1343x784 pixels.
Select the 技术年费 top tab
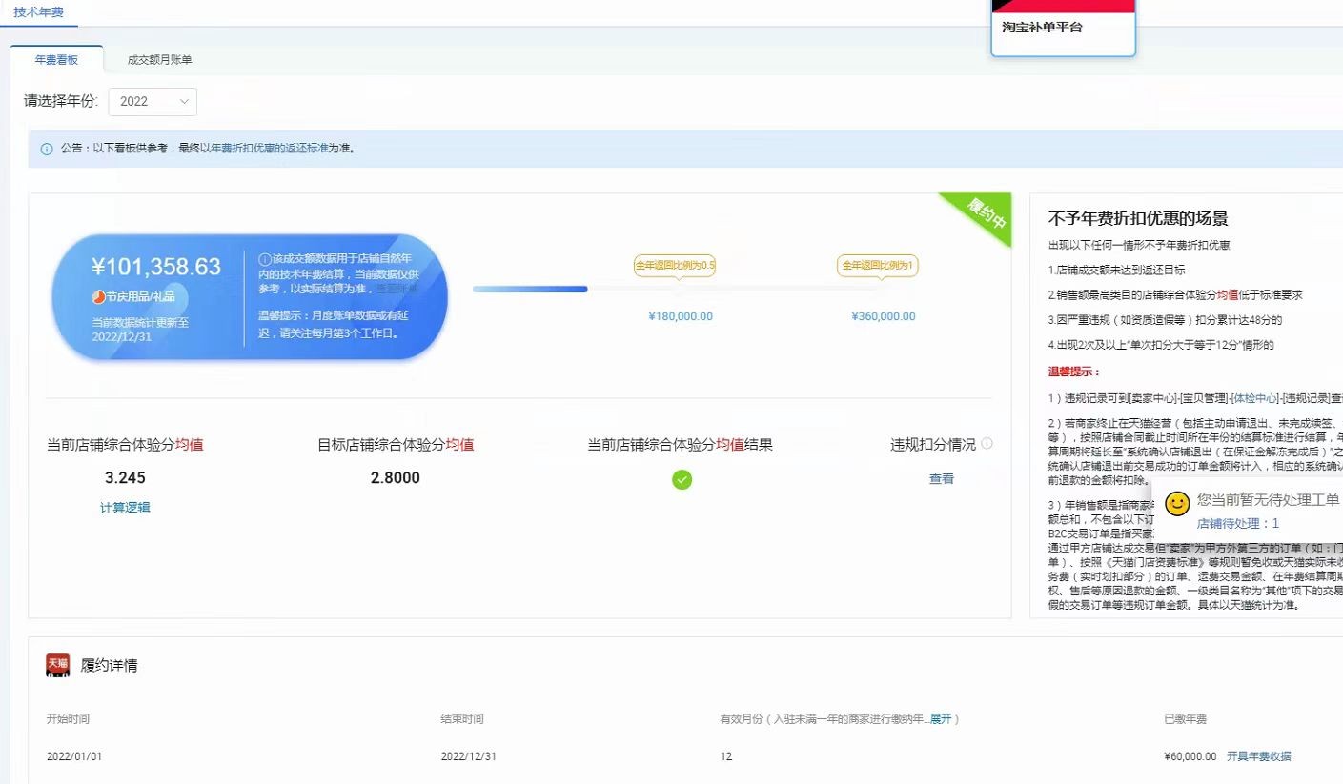tap(39, 11)
